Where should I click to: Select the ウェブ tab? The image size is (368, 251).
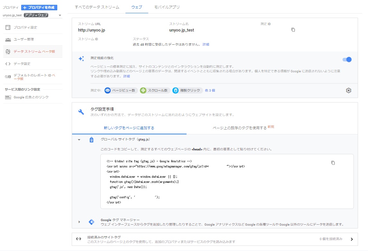tap(137, 7)
